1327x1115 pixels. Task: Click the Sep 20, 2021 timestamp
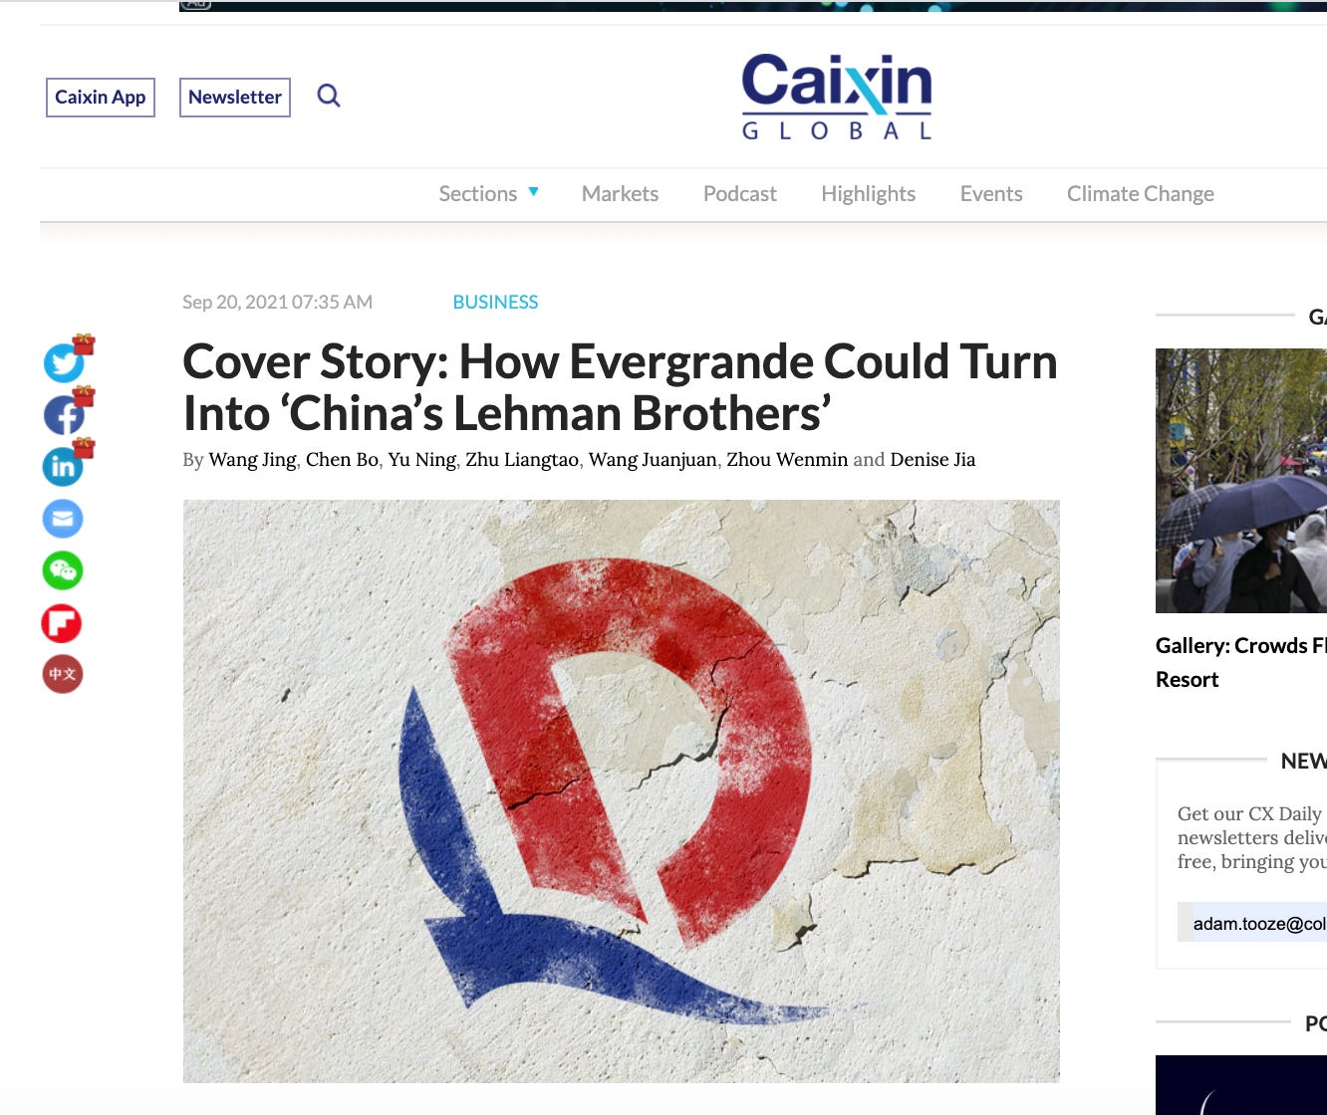click(277, 302)
